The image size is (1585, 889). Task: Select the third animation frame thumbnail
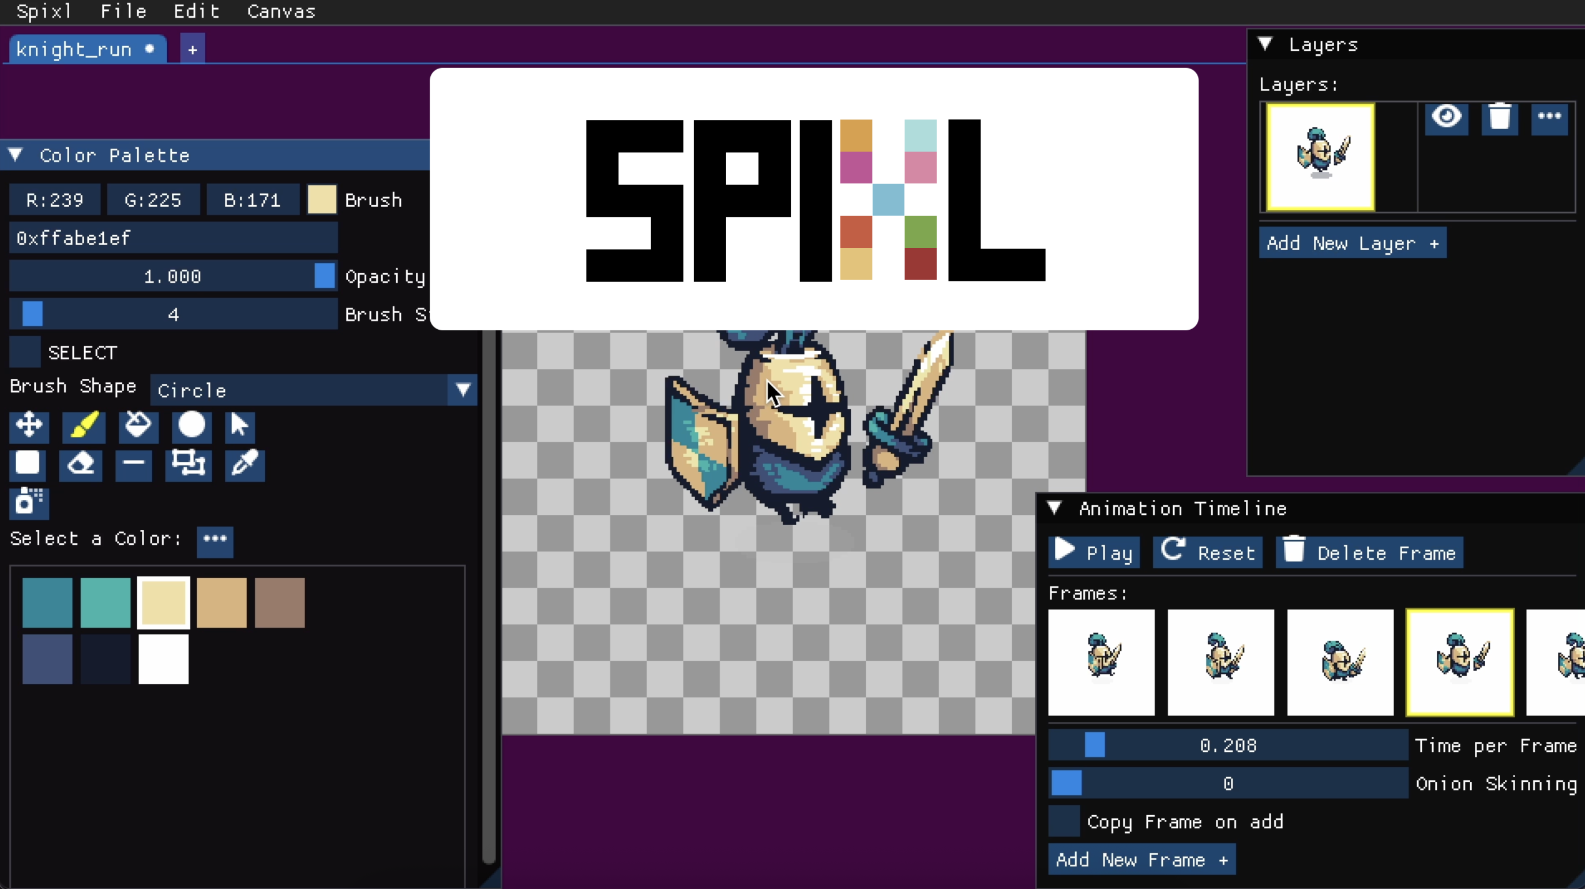coord(1340,662)
